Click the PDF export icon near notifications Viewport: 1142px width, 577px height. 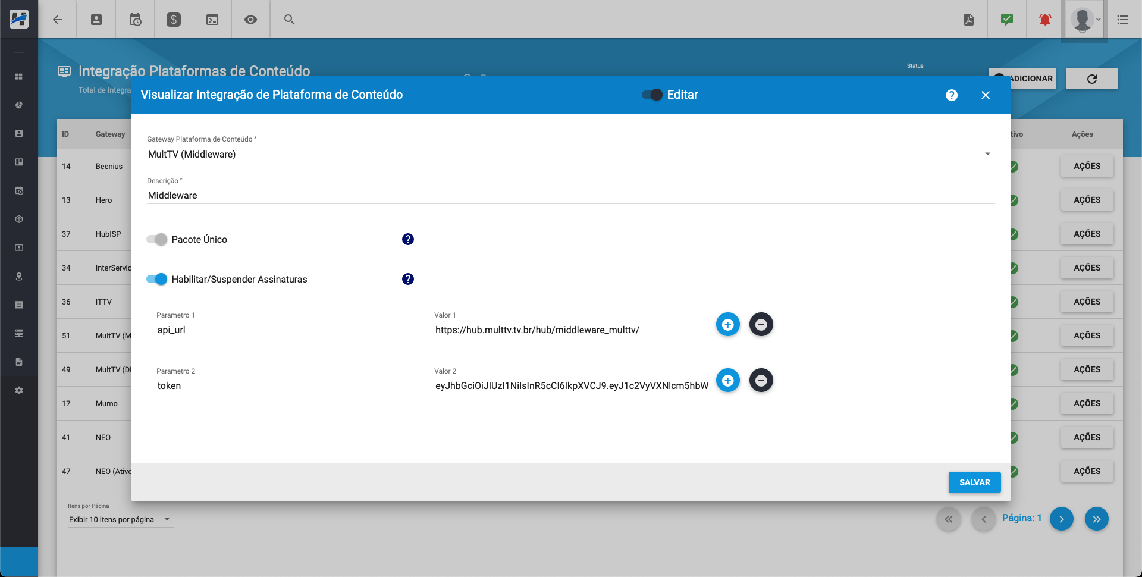click(x=968, y=19)
